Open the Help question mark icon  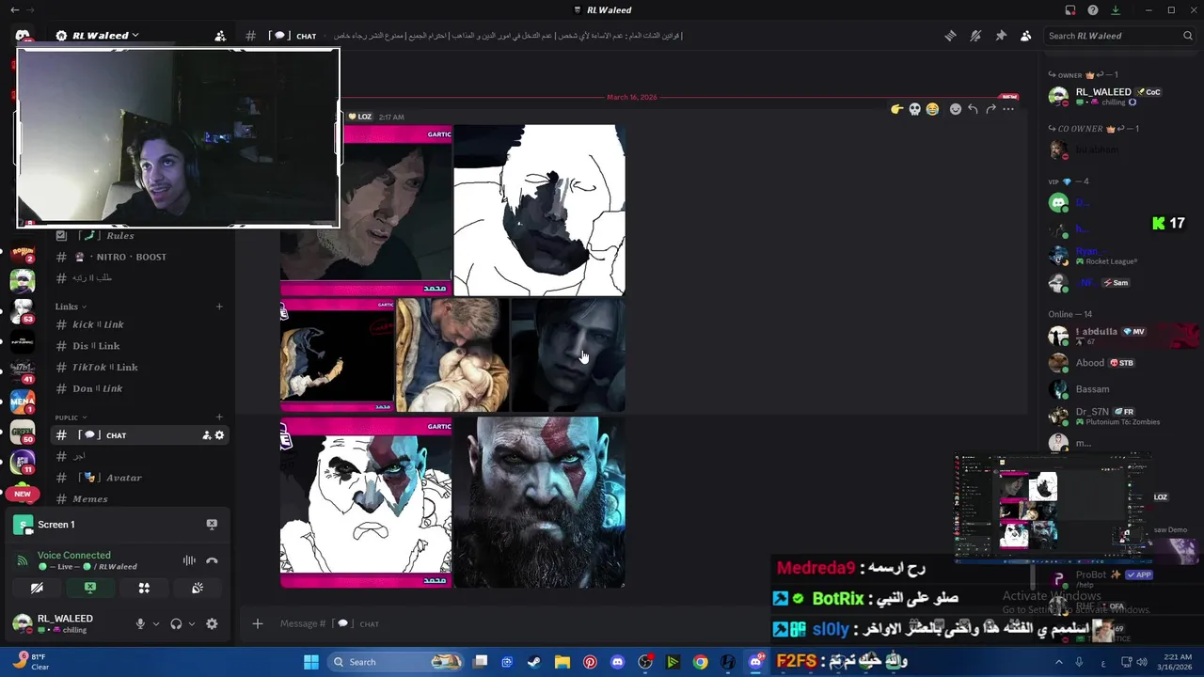point(1093,10)
